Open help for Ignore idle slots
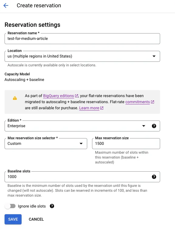175x234 pixels. (x=52, y=206)
